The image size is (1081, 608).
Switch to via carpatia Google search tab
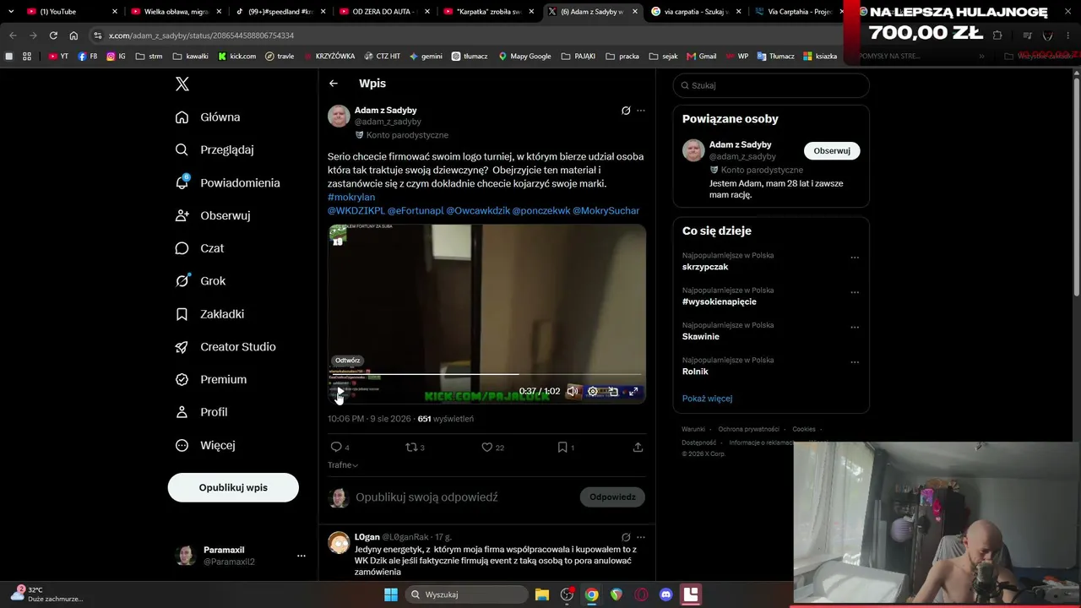click(x=695, y=12)
